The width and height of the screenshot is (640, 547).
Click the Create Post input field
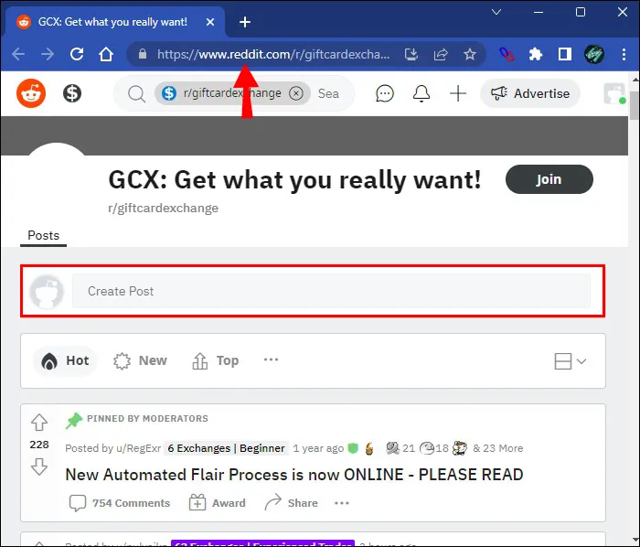click(331, 291)
